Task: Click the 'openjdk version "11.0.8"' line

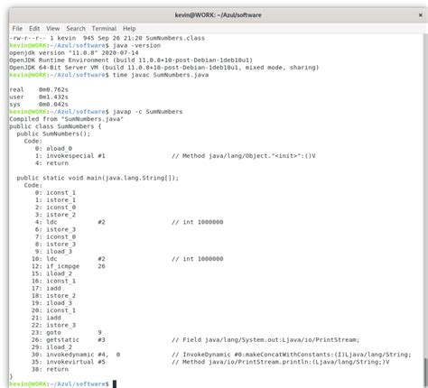Action: point(74,53)
